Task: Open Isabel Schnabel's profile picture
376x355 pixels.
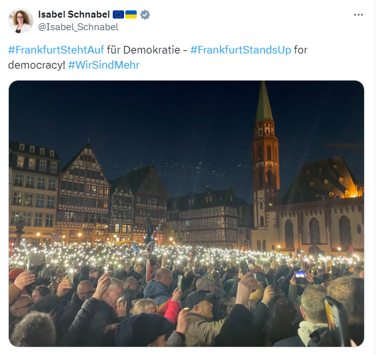Action: (21, 21)
